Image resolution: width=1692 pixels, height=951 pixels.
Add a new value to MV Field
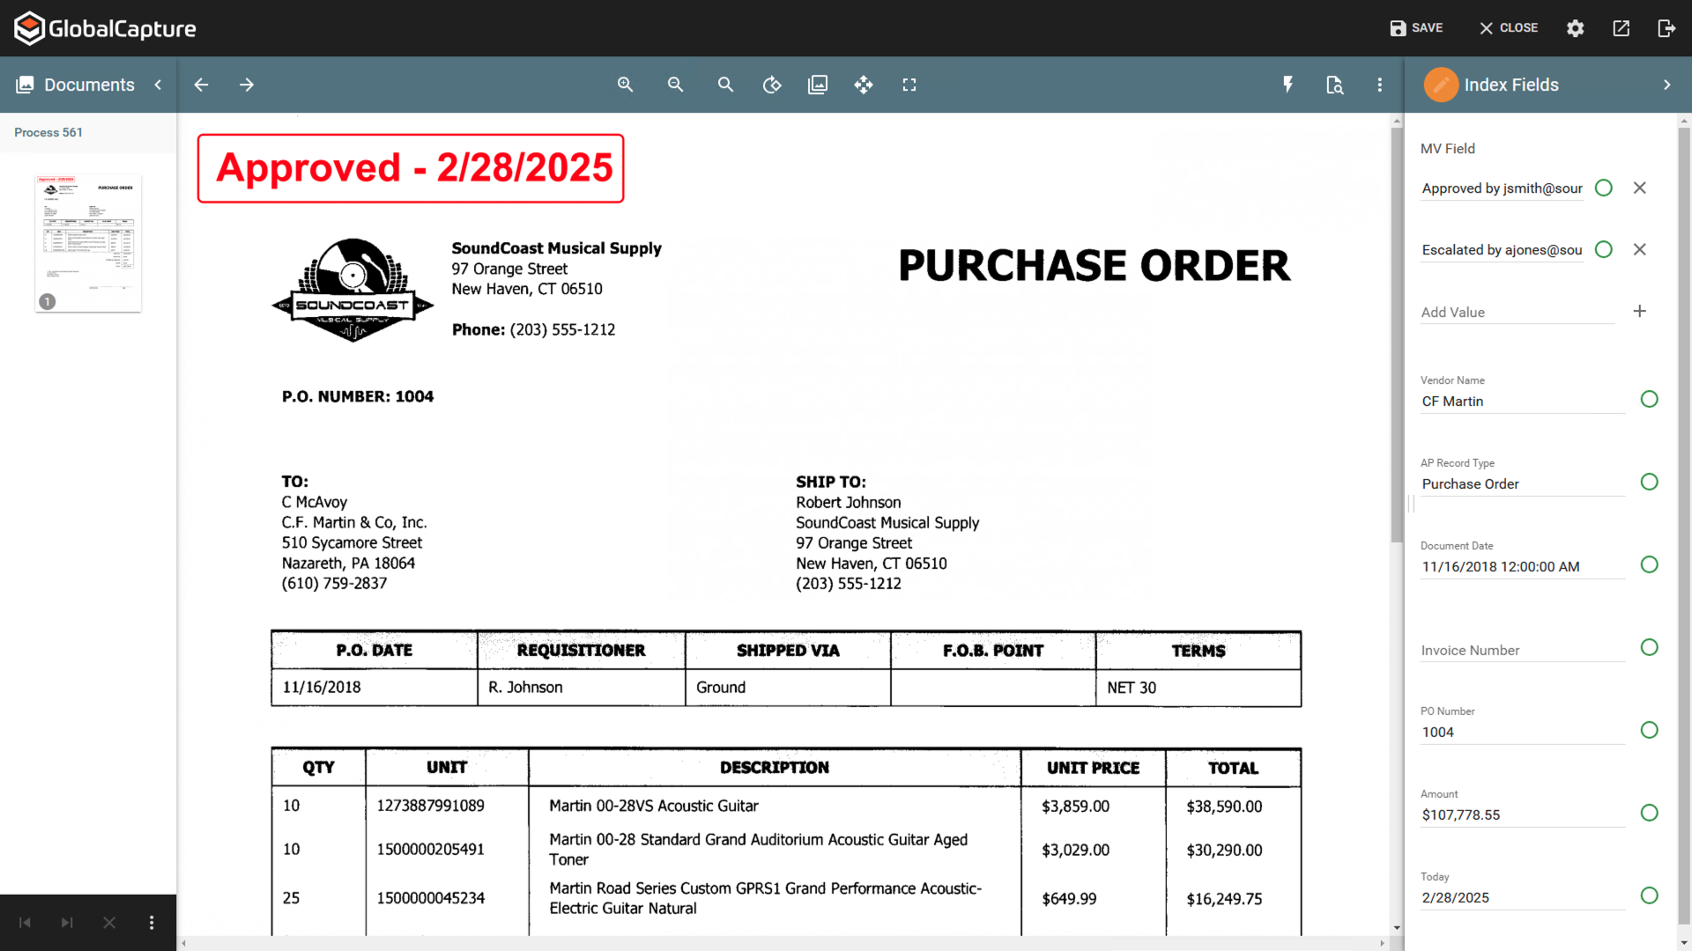tap(1639, 311)
